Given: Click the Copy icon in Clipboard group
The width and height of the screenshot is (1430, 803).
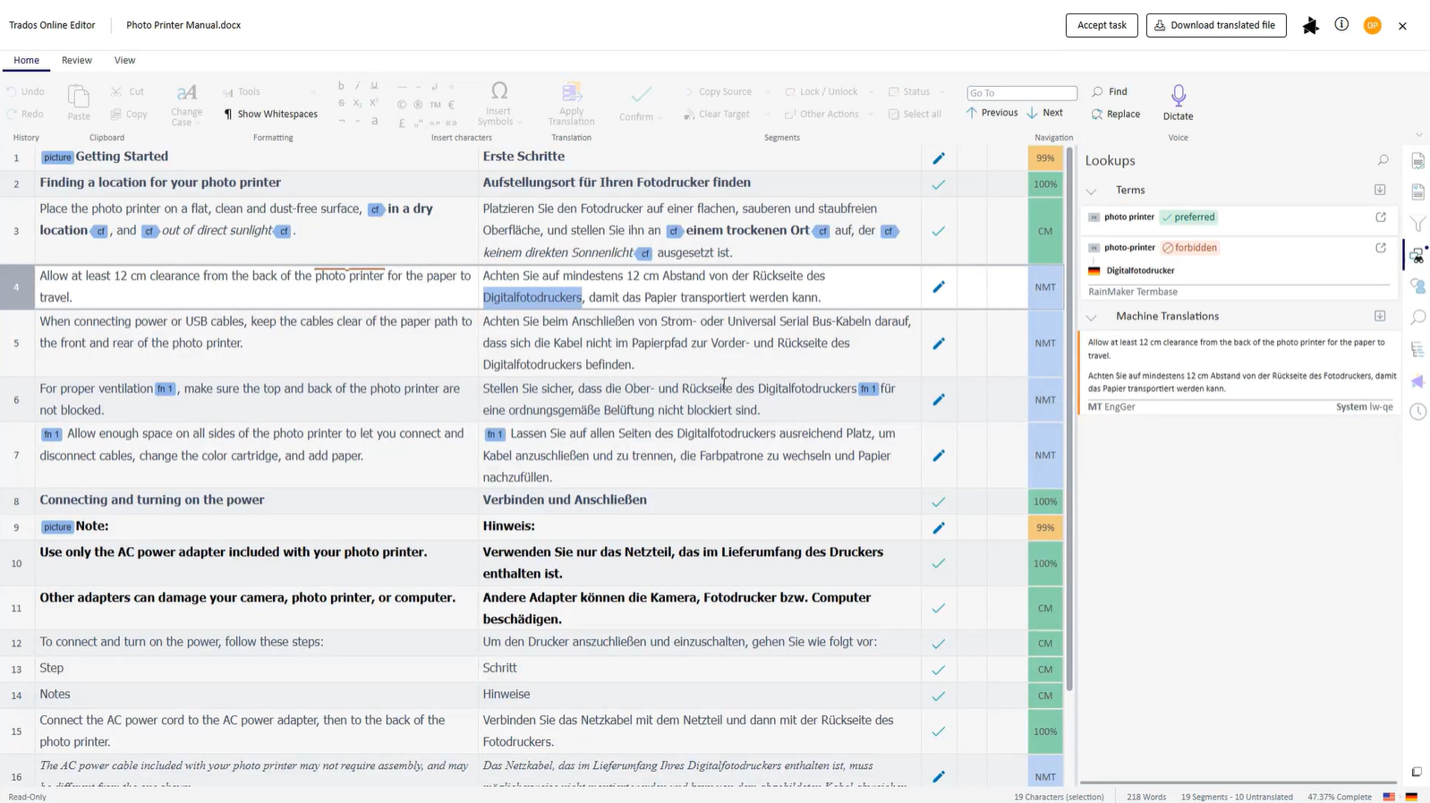Looking at the screenshot, I should [116, 114].
